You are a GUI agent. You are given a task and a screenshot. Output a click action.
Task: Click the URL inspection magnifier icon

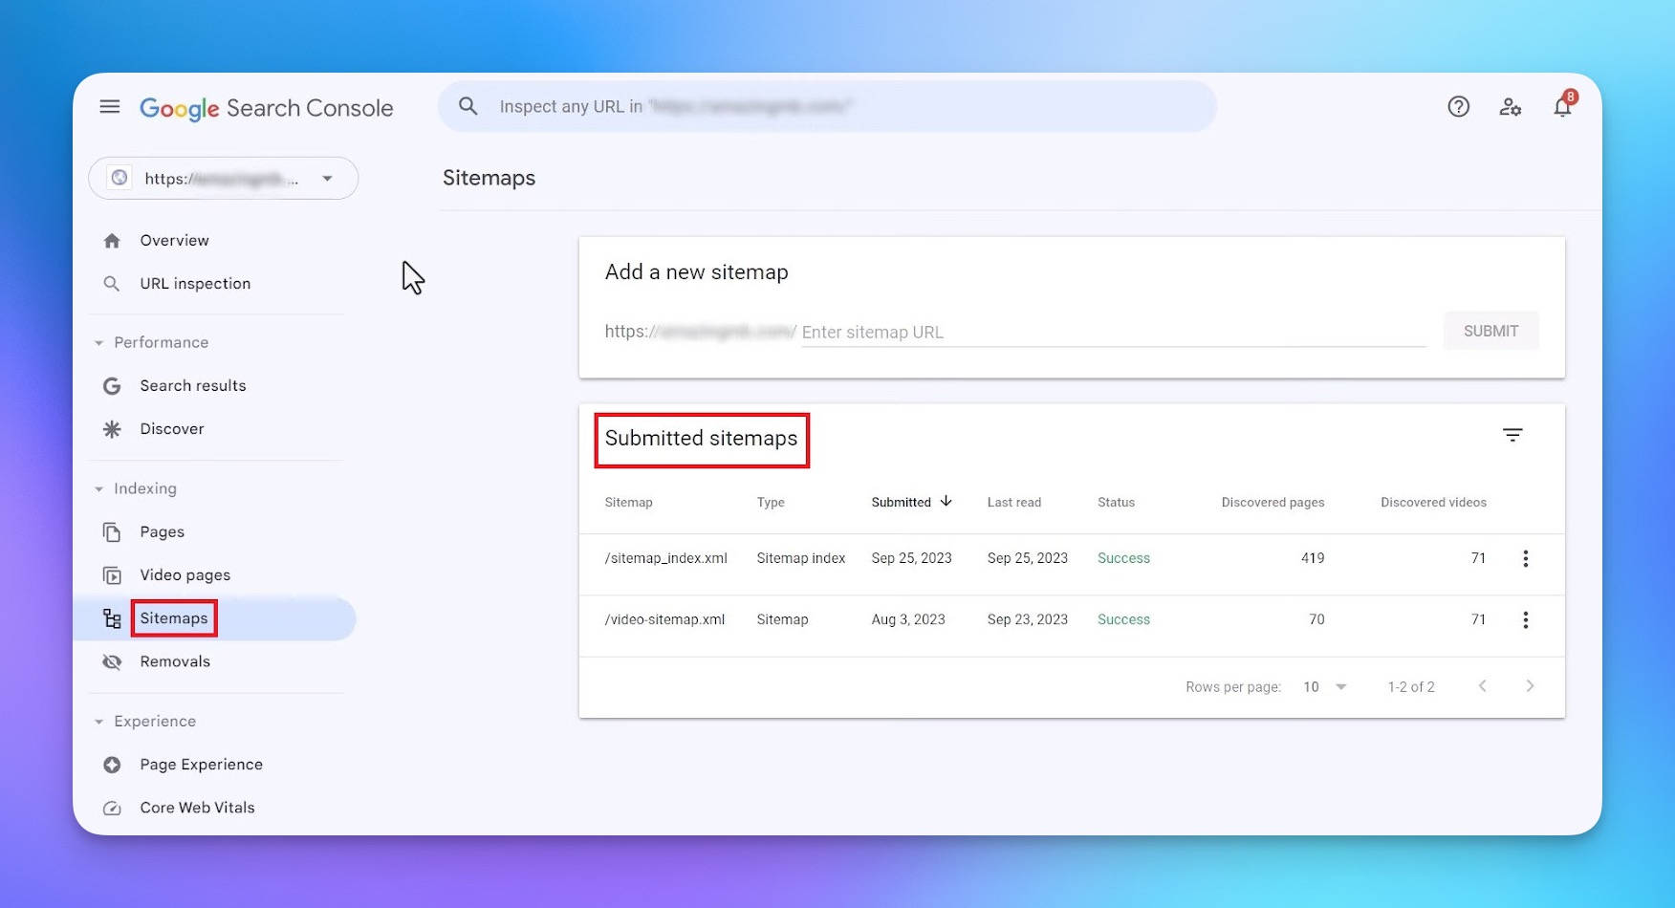111,283
